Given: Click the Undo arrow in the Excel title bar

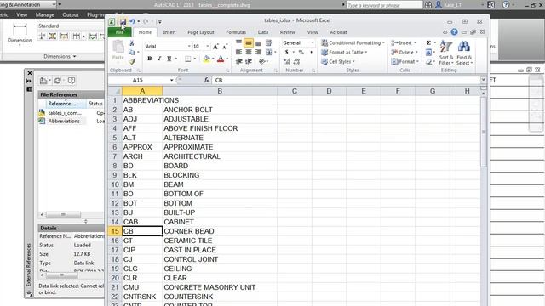Looking at the screenshot, I should coord(132,21).
